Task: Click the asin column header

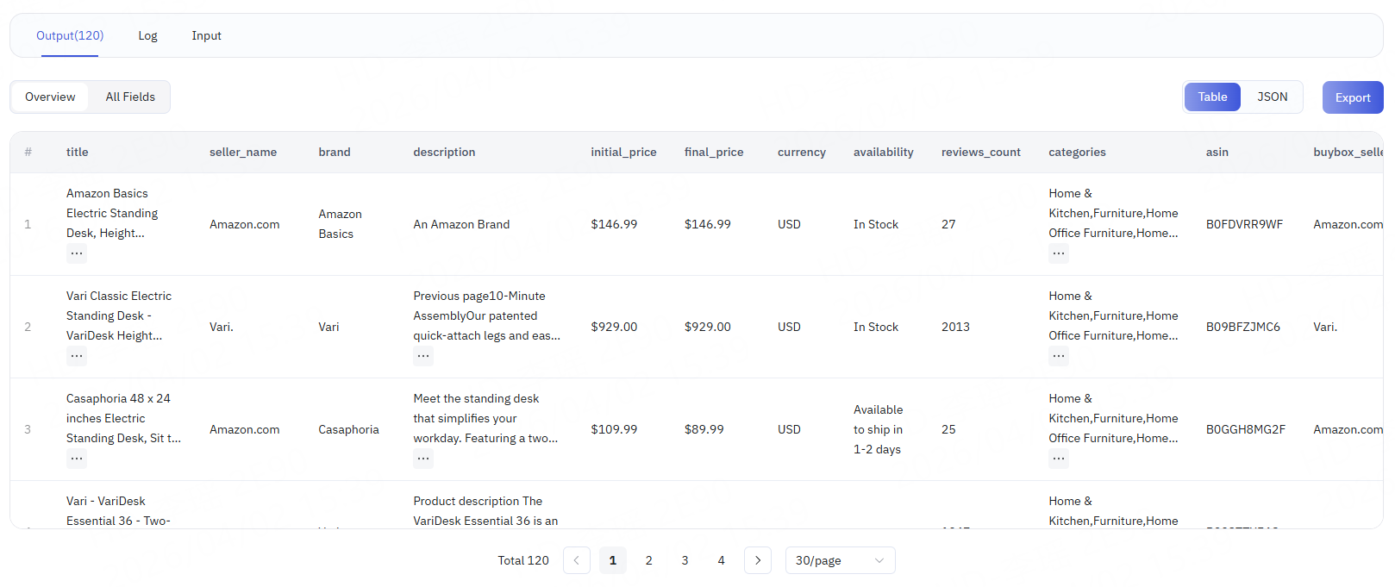Action: (1217, 152)
